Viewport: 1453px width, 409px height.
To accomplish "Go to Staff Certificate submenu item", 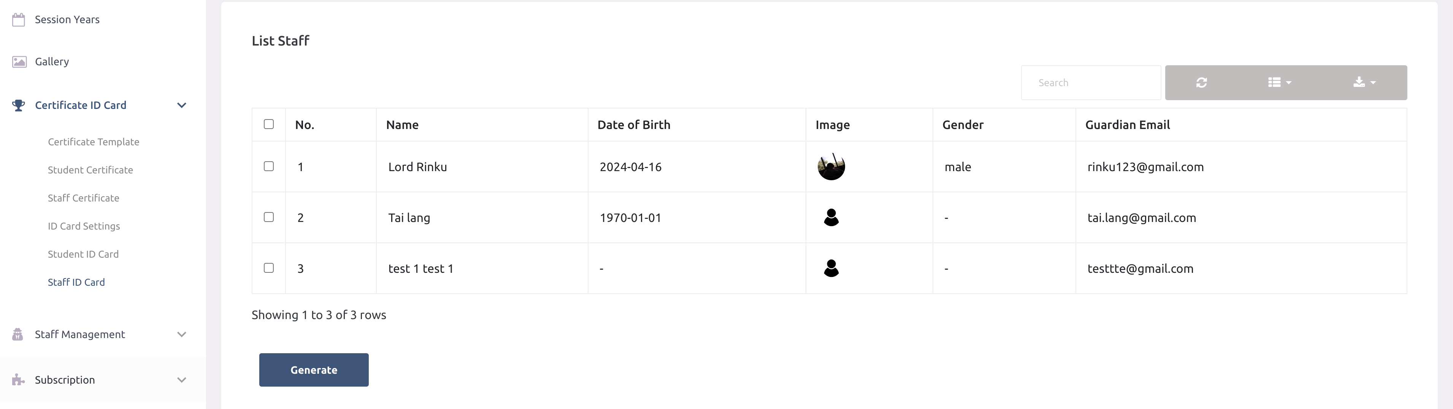I will [84, 198].
